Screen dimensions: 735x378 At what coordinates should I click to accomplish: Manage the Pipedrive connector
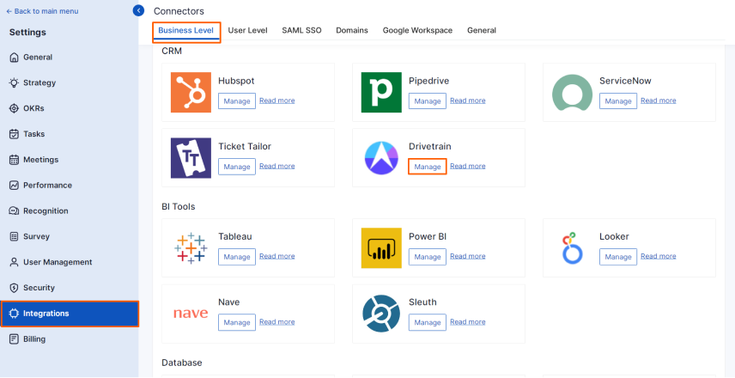click(x=428, y=101)
